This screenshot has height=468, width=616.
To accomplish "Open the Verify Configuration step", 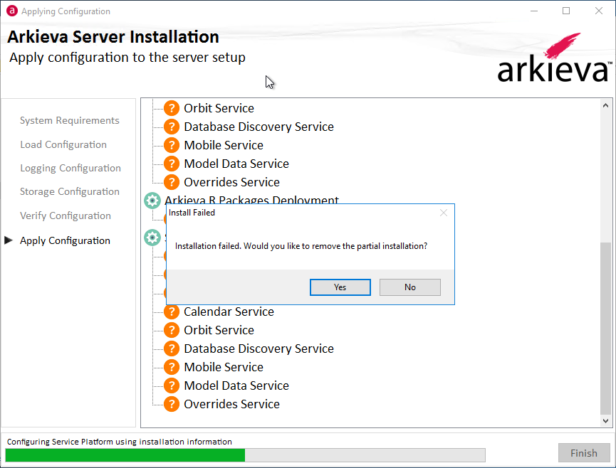I will tap(66, 216).
